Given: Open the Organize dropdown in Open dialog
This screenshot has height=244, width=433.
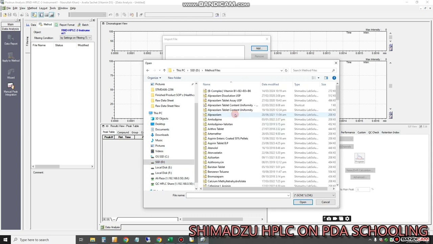Looking at the screenshot, I should tap(154, 78).
